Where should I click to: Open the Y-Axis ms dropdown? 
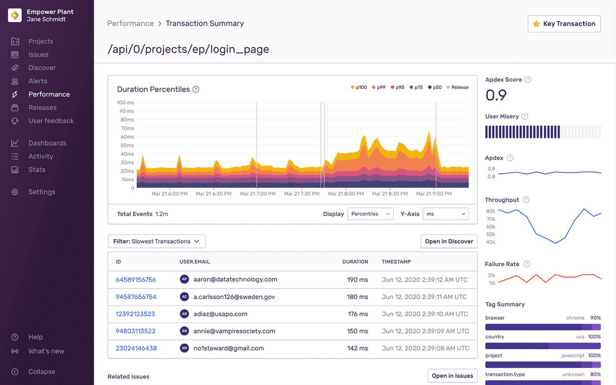[446, 214]
